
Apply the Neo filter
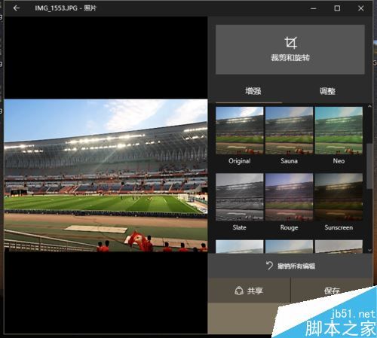coord(339,130)
